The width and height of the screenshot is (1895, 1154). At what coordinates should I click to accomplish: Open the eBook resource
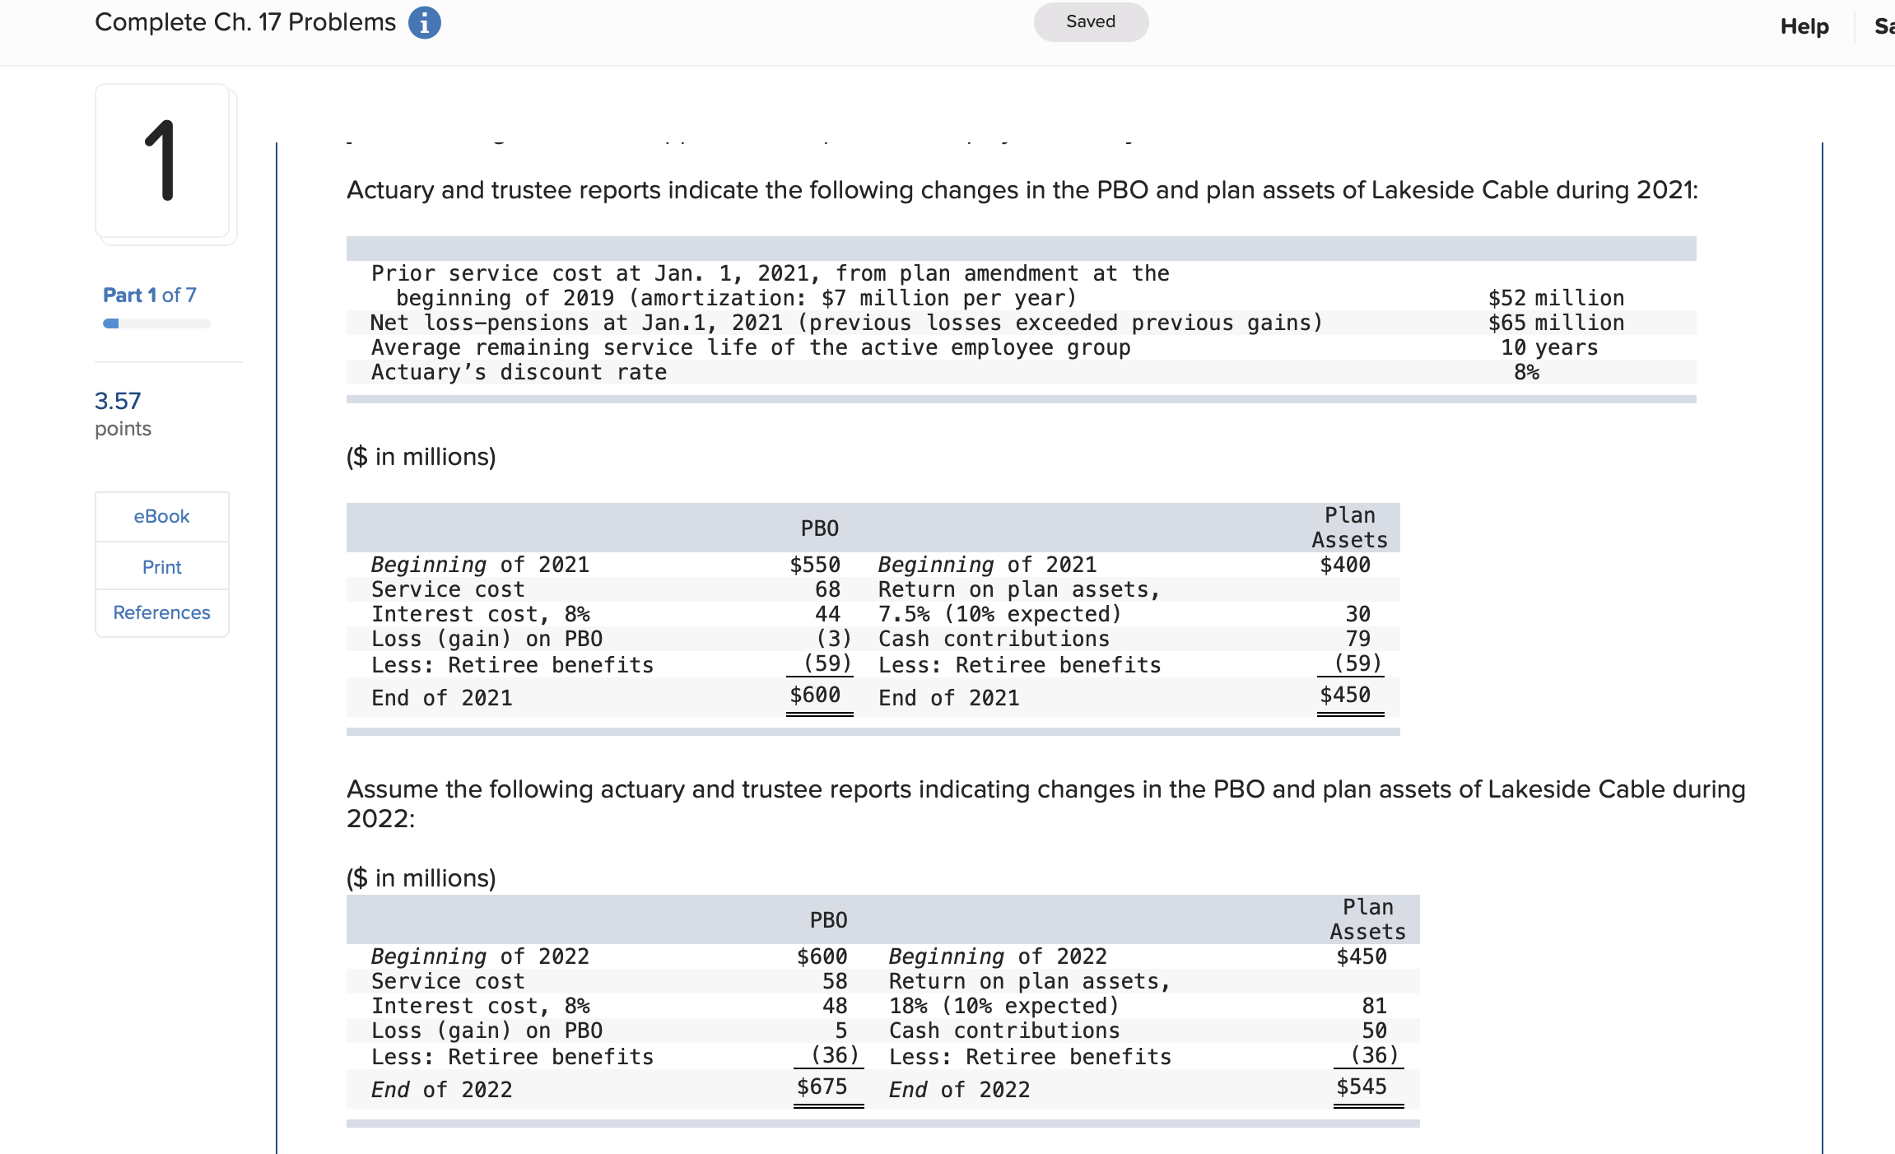coord(161,516)
